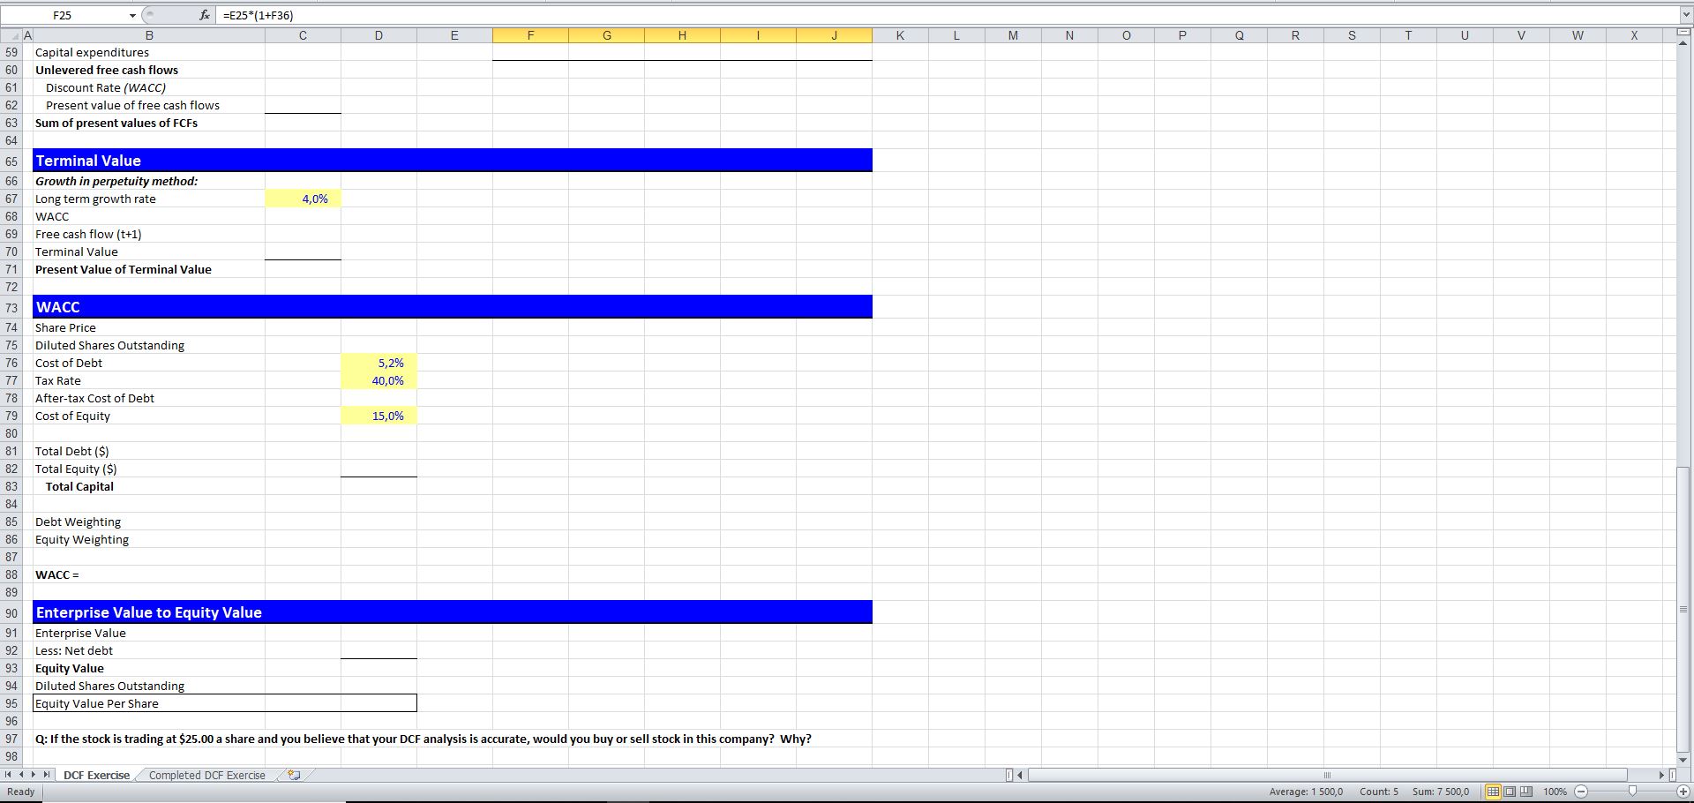Jump to first sheet using navigation arrow

(8, 775)
